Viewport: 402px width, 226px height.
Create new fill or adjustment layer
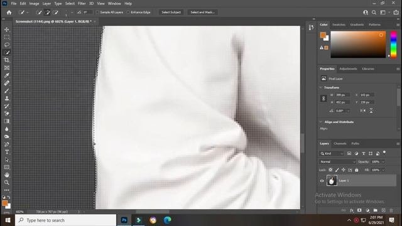click(367, 210)
